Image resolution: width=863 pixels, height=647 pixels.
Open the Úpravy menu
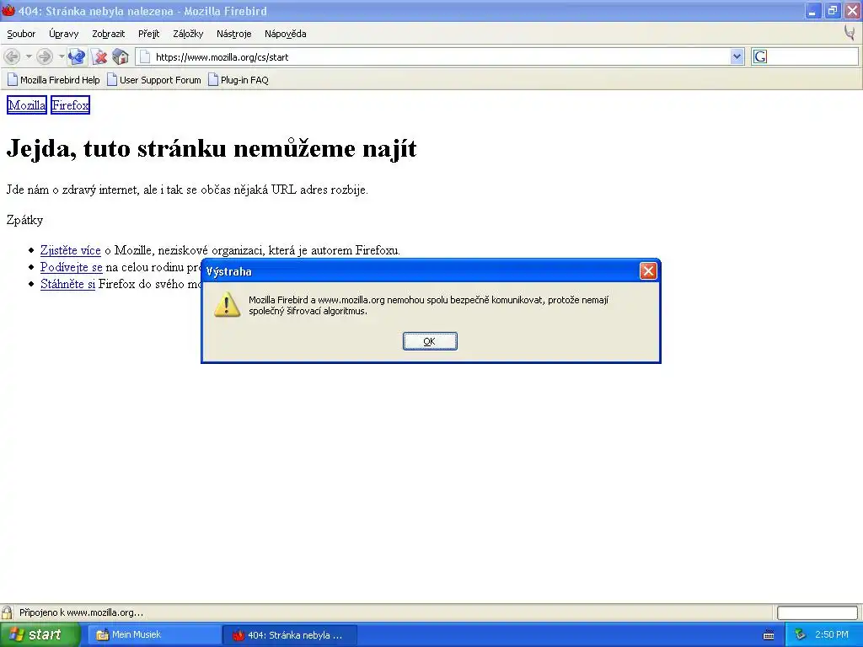click(64, 34)
